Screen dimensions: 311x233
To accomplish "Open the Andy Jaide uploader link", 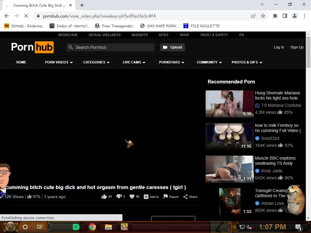I will 272,171.
